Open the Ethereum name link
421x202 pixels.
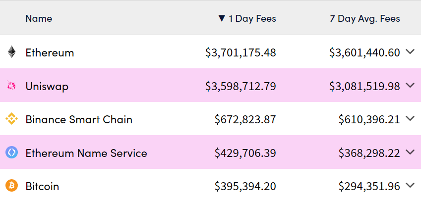pyautogui.click(x=50, y=52)
